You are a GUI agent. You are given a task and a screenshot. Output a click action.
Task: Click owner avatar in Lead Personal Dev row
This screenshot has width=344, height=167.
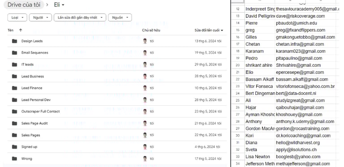point(145,100)
